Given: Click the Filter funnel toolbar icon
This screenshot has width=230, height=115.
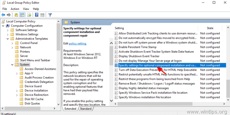Looking at the screenshot, I should point(50,15).
